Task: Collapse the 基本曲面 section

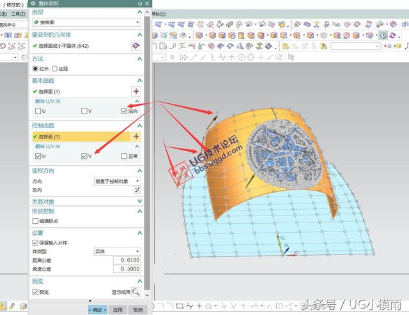Action: (139, 80)
